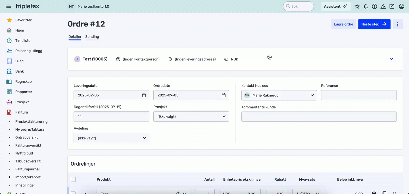Switch to the Sending tab

click(92, 37)
